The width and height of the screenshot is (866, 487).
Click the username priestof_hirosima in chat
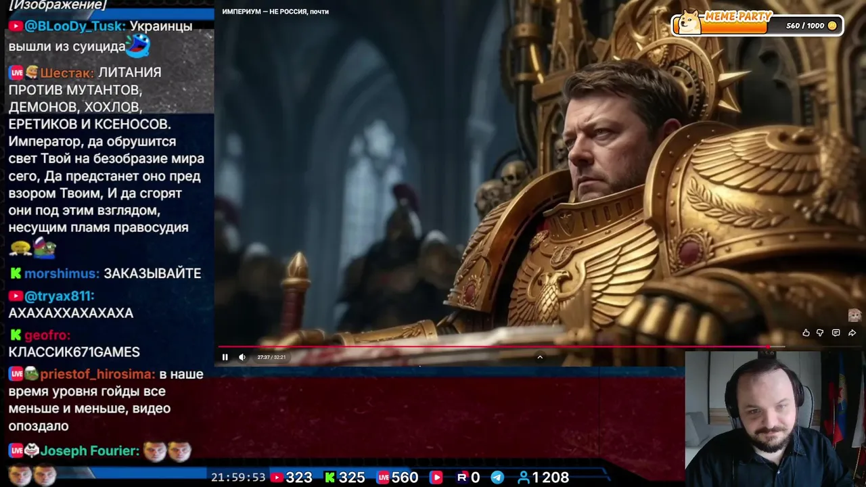click(97, 374)
